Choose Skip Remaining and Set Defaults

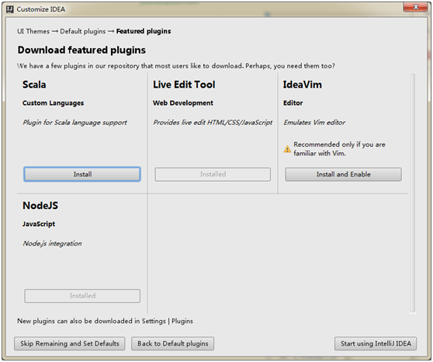(70, 343)
